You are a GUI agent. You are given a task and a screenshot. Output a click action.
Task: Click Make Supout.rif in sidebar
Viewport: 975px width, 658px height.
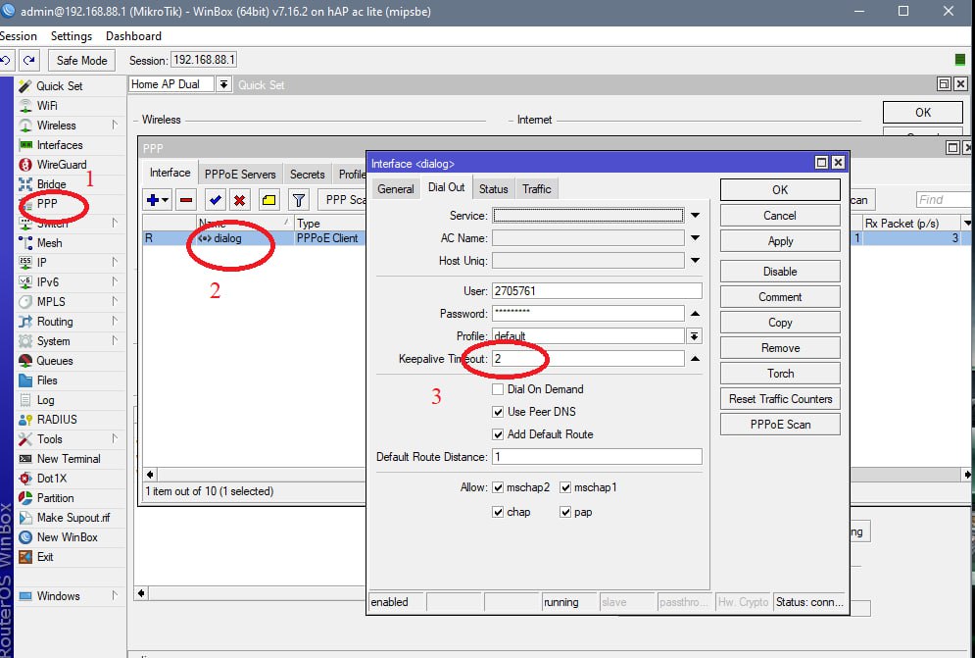(x=73, y=518)
